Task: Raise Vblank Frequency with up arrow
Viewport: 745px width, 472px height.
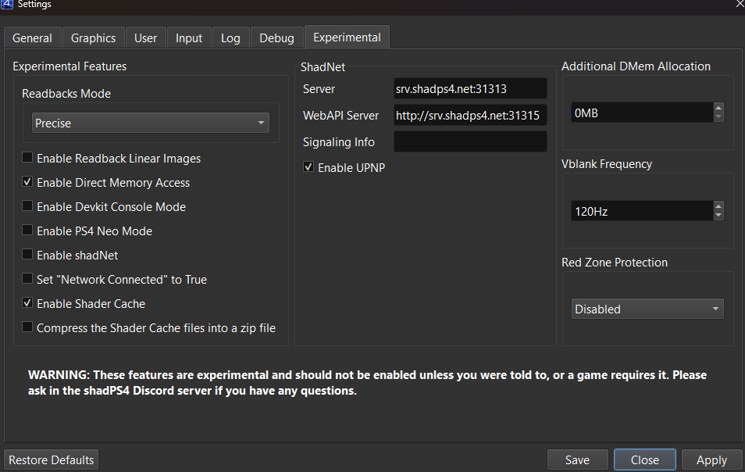Action: pos(718,206)
